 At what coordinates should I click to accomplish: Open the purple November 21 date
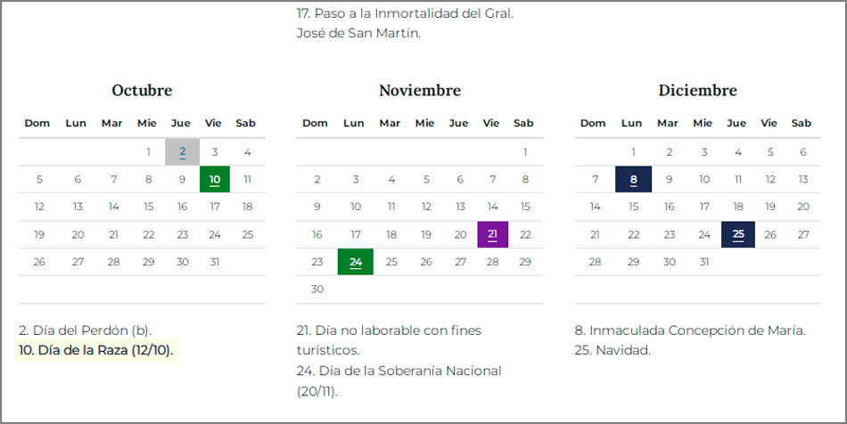492,234
